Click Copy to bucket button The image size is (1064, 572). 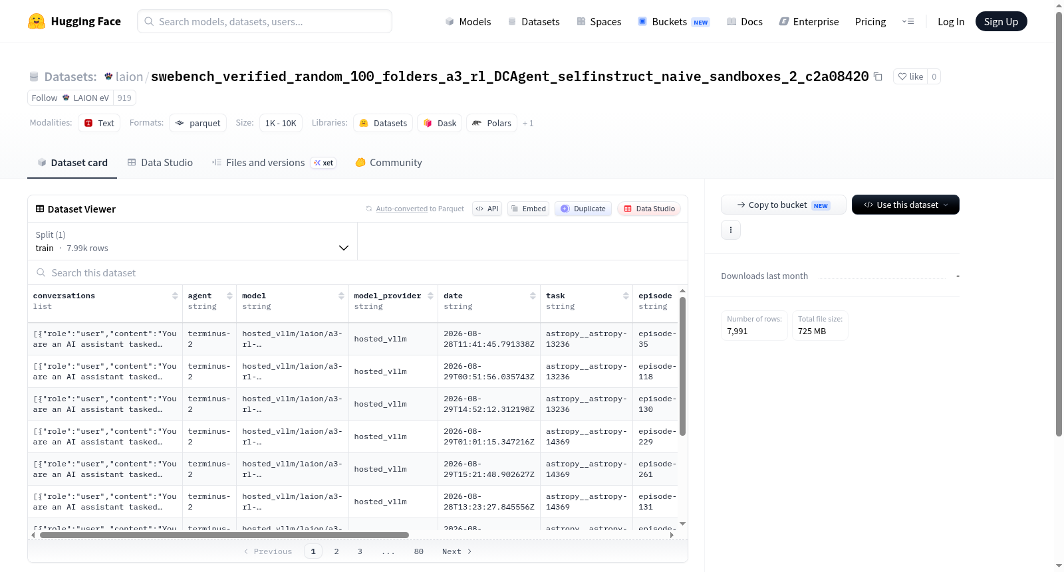[783, 205]
